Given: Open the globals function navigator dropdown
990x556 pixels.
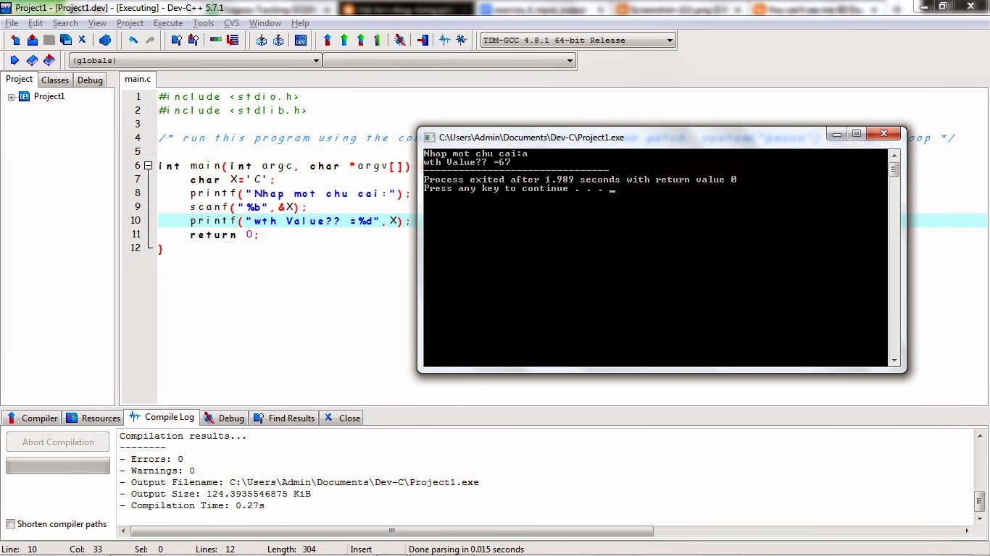Looking at the screenshot, I should point(317,61).
